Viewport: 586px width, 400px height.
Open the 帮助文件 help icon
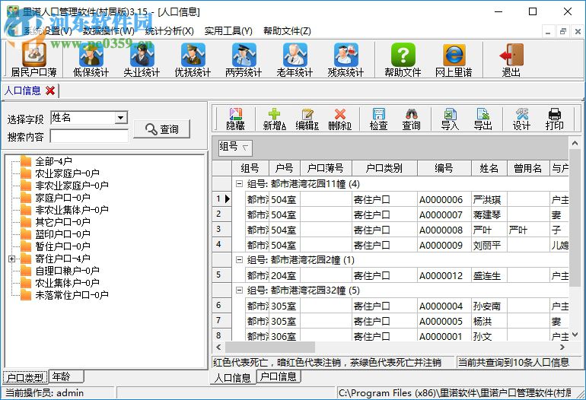point(403,59)
